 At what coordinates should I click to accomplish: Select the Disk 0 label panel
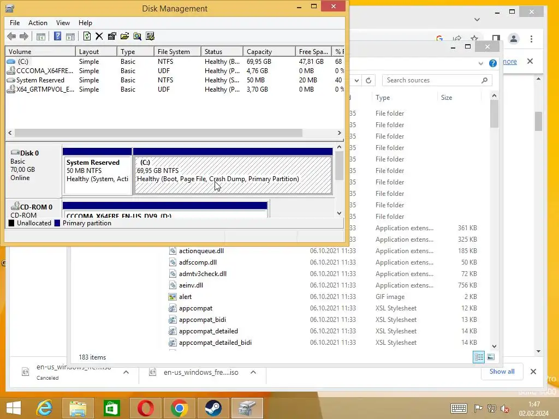click(33, 171)
